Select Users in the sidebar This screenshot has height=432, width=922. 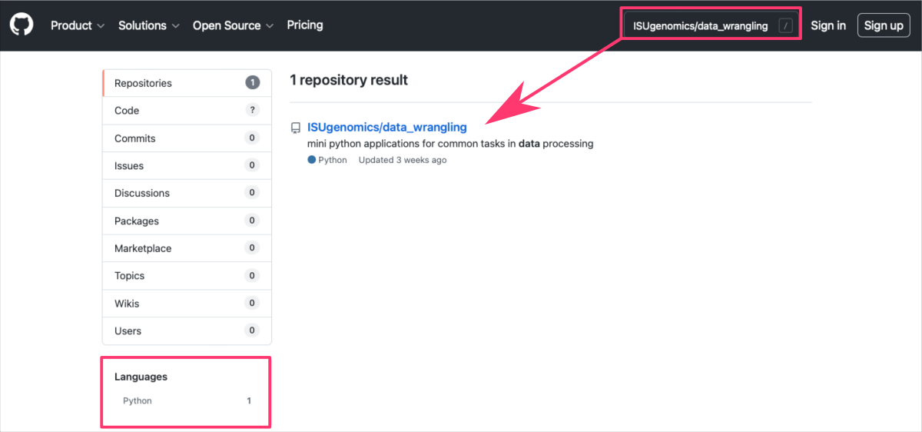click(187, 331)
